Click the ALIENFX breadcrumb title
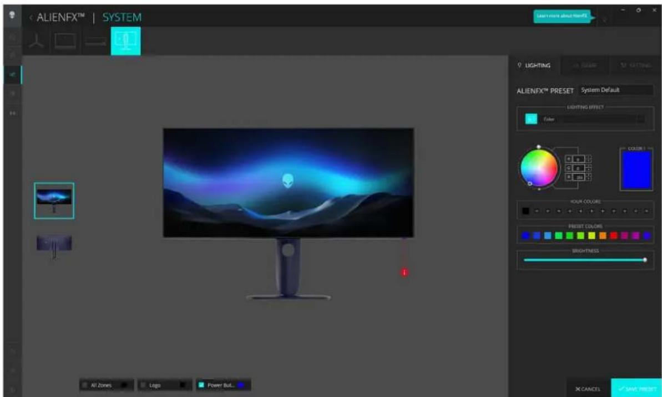662x397 pixels. (x=60, y=17)
